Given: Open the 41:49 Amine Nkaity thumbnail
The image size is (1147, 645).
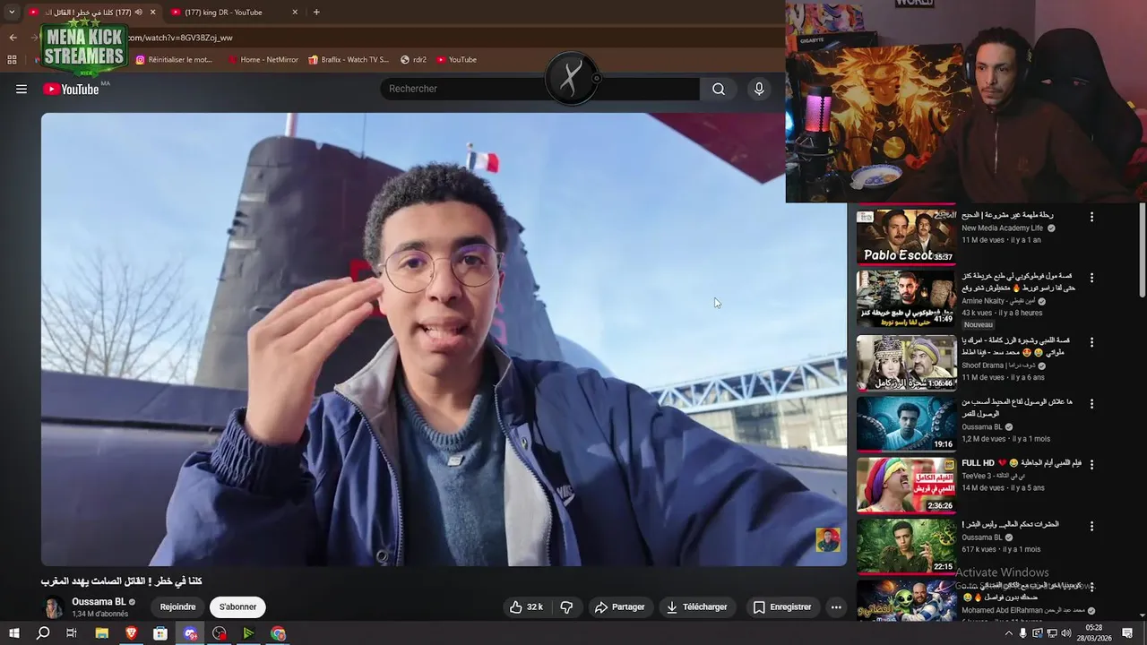Looking at the screenshot, I should tap(906, 298).
